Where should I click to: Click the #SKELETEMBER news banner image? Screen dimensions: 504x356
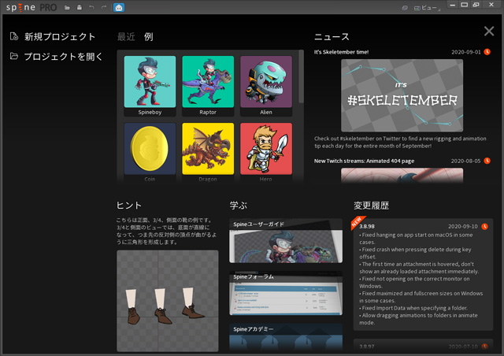[x=402, y=95]
